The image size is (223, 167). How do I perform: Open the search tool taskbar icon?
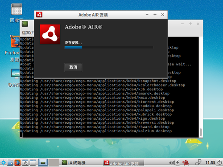point(25,163)
